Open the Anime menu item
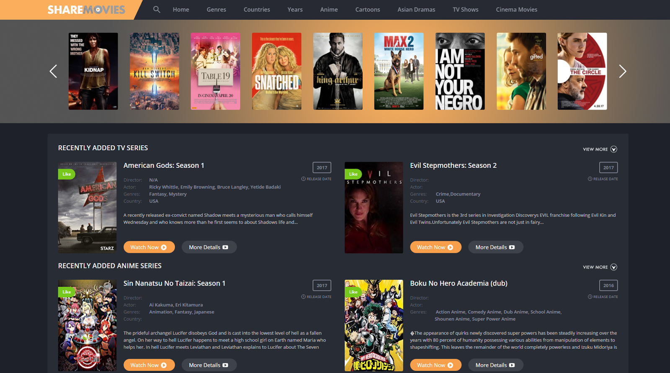 tap(329, 10)
